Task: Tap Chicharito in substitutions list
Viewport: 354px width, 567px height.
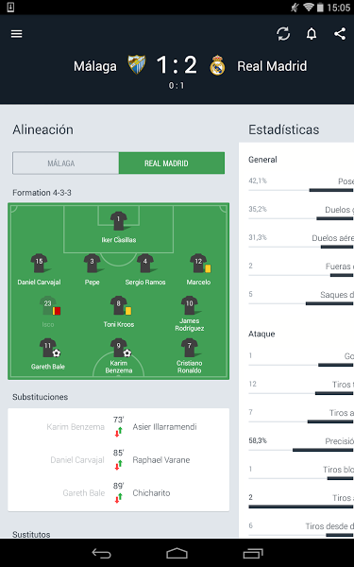Action: pos(151,493)
